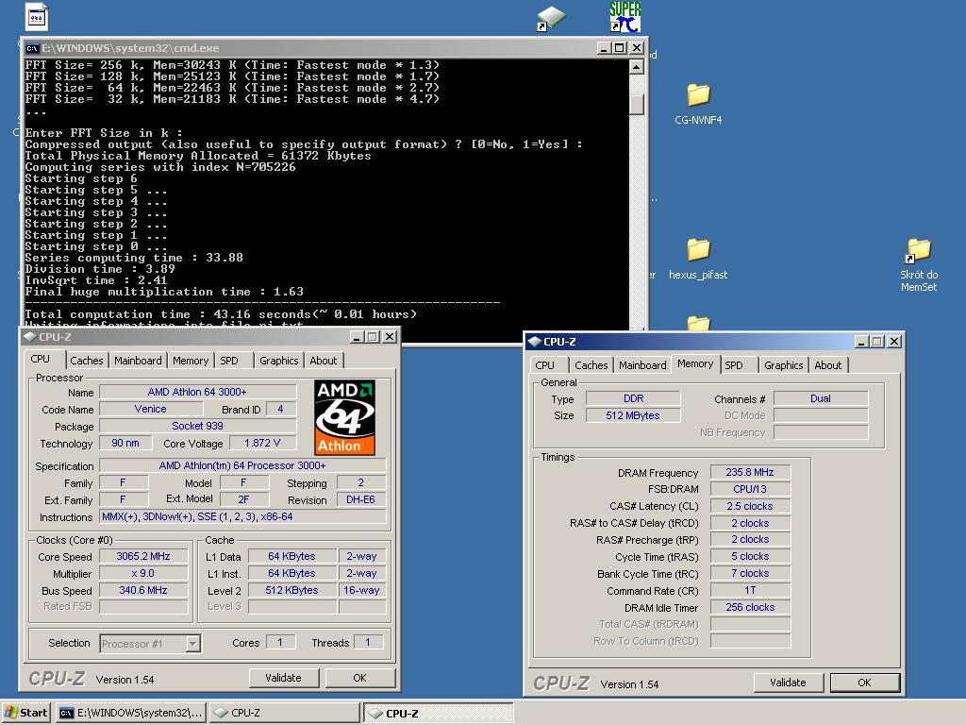Viewport: 966px width, 725px height.
Task: Click the Core Speed value 3065.2 MHz
Action: [143, 556]
